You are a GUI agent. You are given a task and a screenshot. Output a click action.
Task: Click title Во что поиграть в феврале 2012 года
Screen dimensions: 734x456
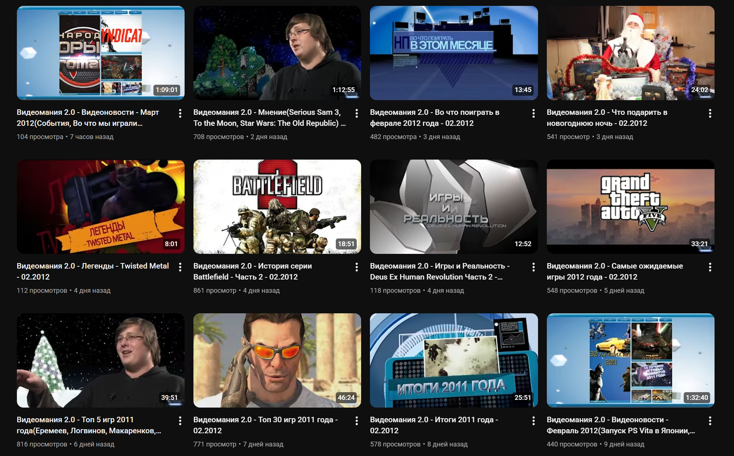coord(434,117)
